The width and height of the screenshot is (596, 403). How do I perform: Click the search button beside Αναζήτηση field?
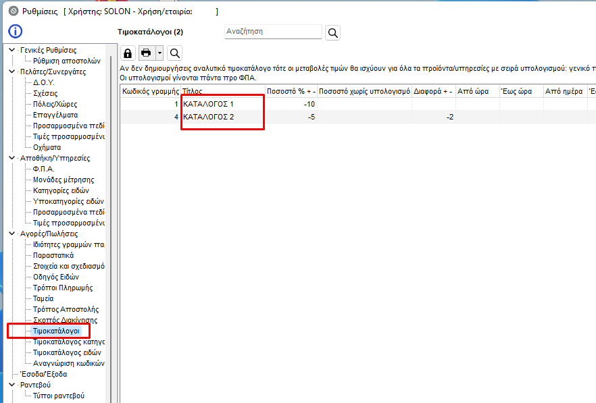[x=332, y=32]
